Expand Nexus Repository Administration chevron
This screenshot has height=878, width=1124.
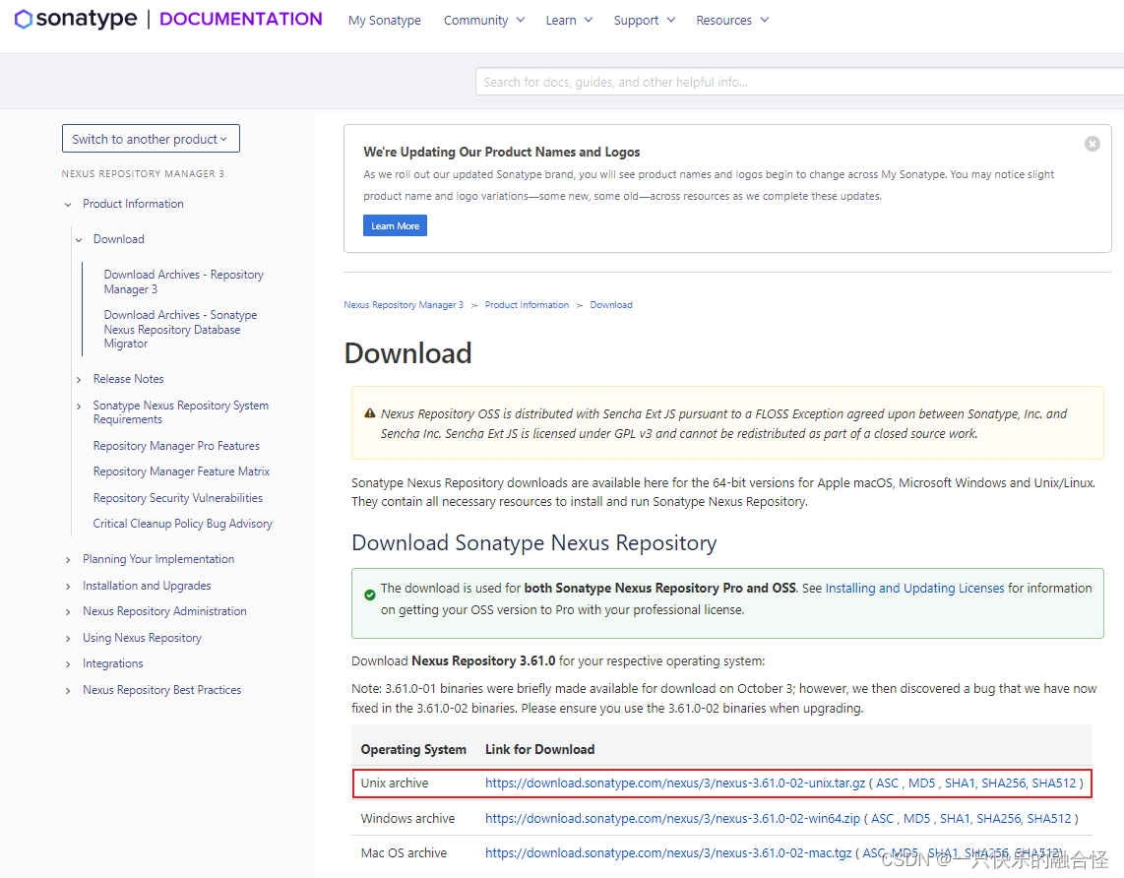pos(68,613)
